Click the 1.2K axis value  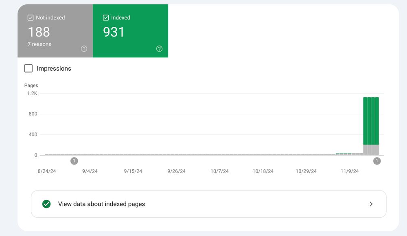pos(32,93)
